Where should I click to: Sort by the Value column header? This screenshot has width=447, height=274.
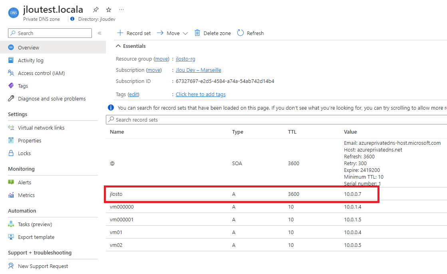(x=350, y=132)
